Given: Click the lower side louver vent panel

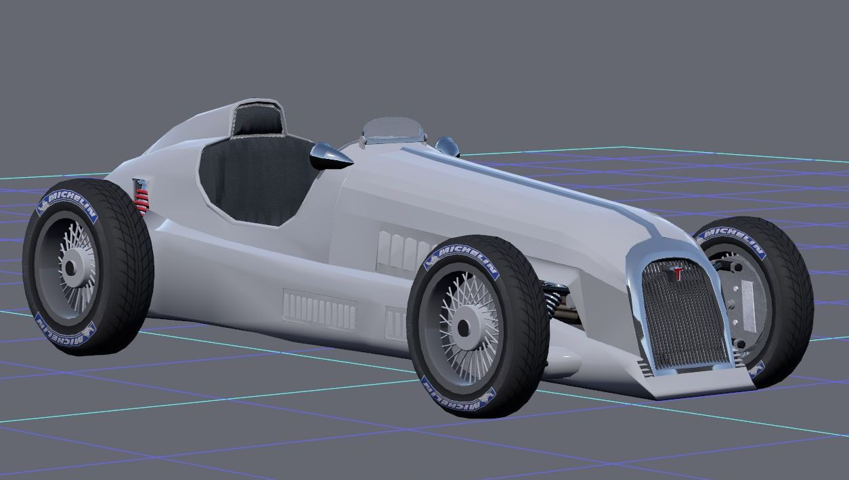Looking at the screenshot, I should click(320, 310).
